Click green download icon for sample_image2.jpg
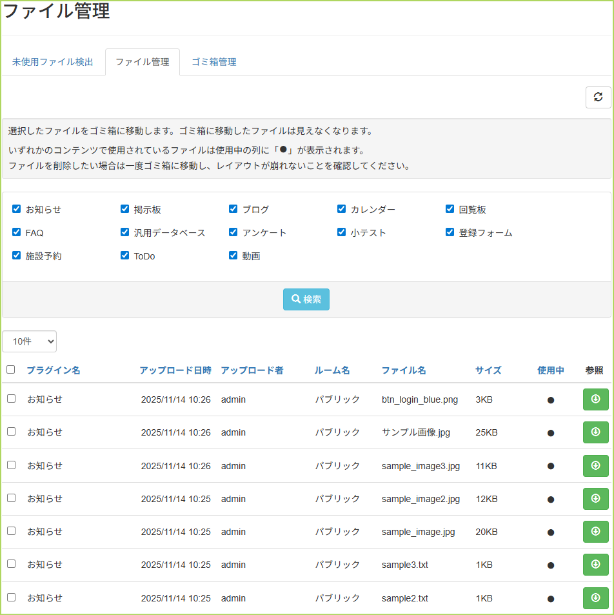The image size is (614, 615). click(595, 499)
